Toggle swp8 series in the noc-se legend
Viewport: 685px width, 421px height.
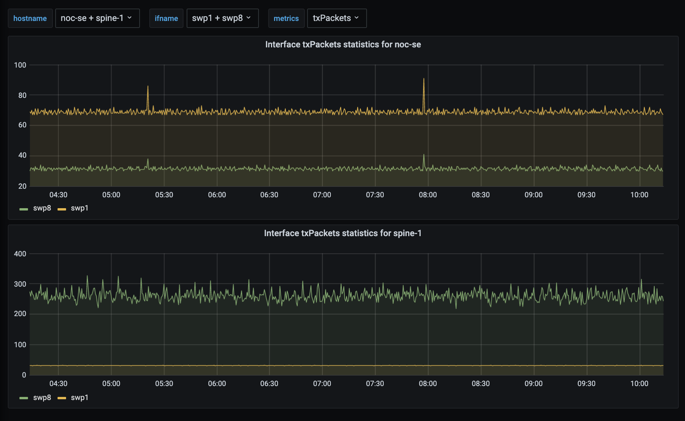point(41,208)
